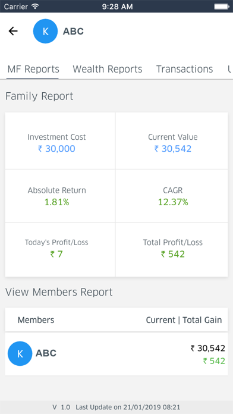Image resolution: width=233 pixels, height=414 pixels.
Task: Select the MF Reports tab
Action: coord(33,69)
